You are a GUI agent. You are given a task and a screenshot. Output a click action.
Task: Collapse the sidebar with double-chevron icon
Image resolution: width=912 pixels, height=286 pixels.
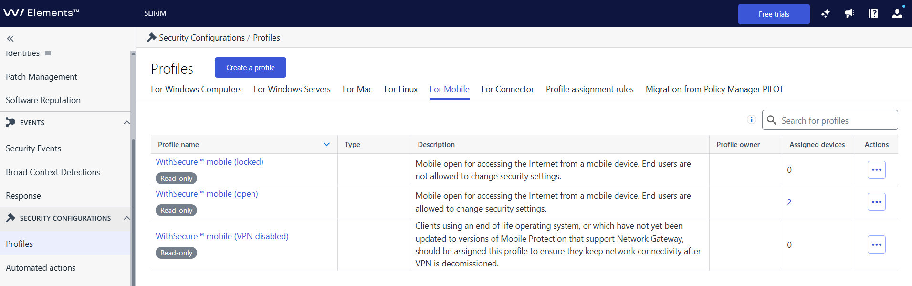10,39
